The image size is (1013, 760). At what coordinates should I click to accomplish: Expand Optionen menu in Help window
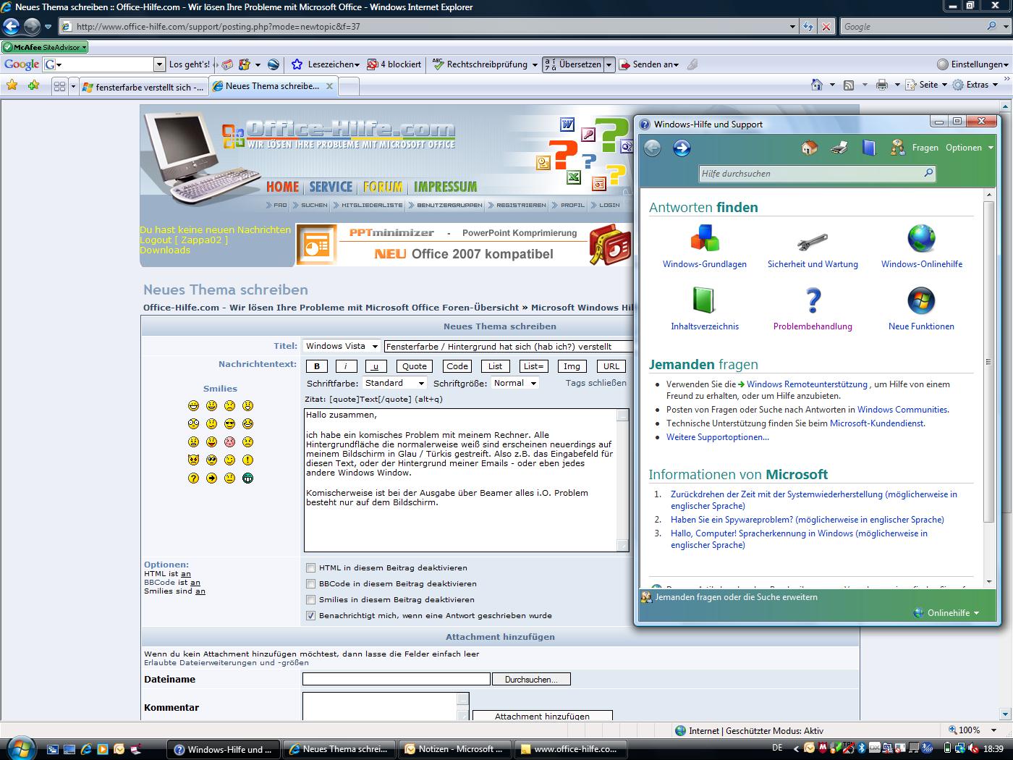click(970, 148)
